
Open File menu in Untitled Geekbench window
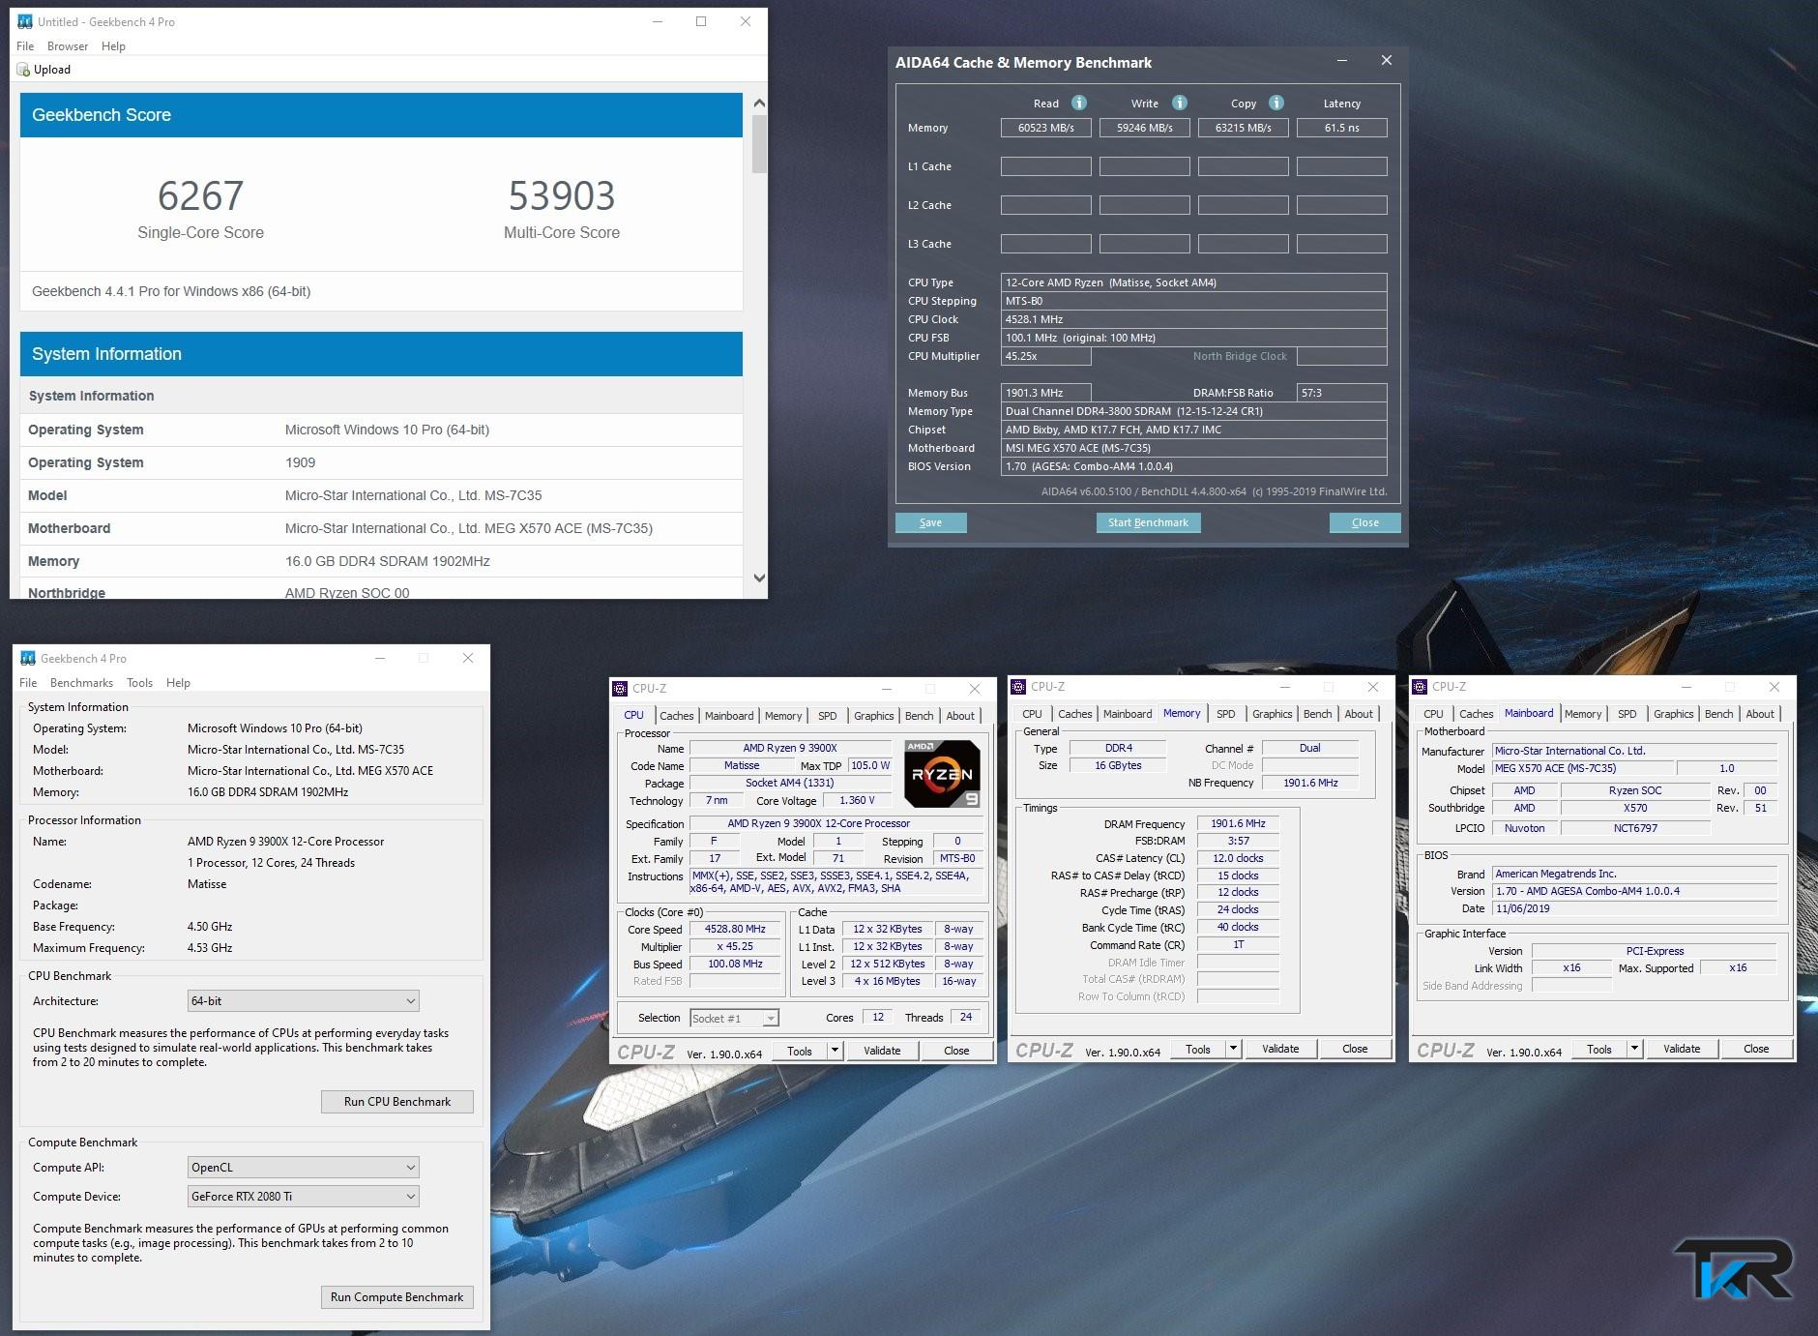pos(25,46)
